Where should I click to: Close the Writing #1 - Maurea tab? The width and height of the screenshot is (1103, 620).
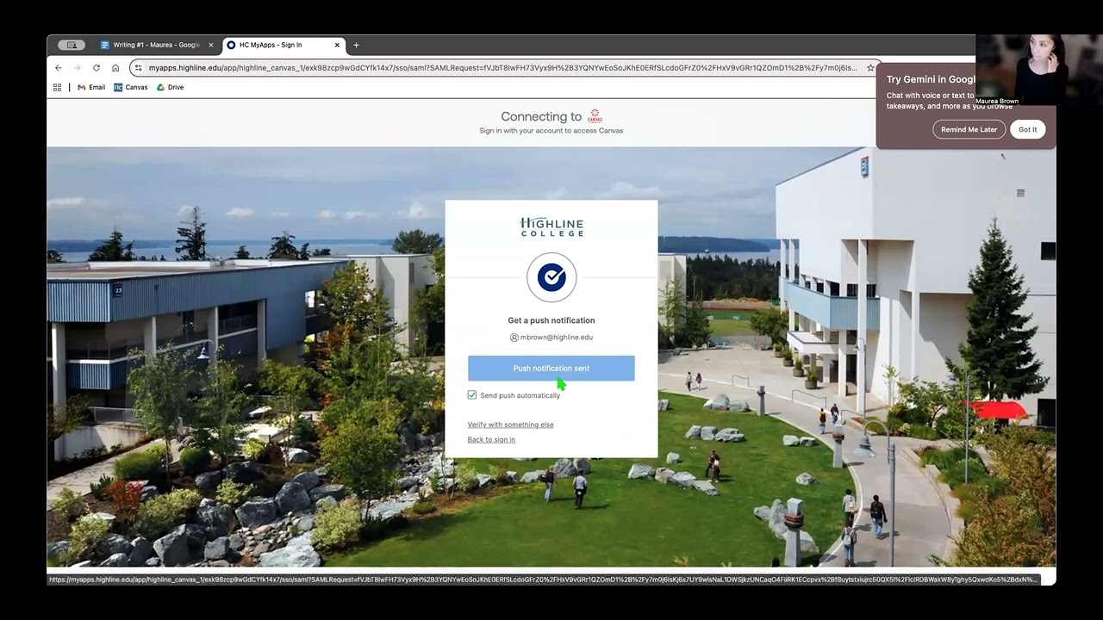tap(211, 45)
